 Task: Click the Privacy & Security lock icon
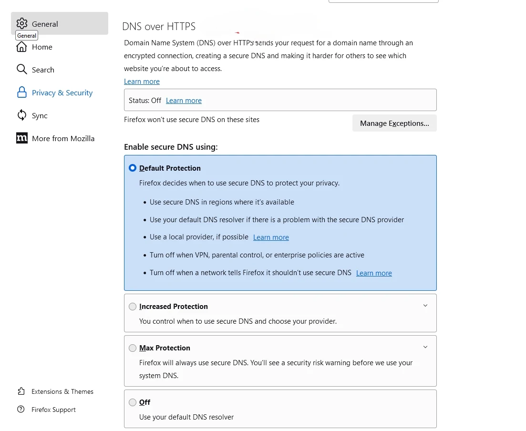(22, 92)
